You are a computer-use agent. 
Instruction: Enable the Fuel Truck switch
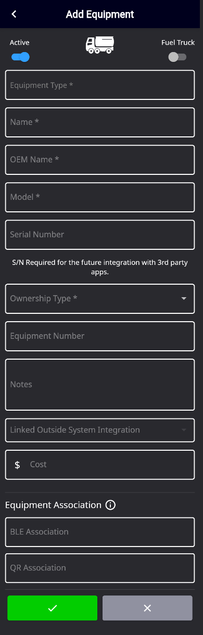click(x=177, y=57)
